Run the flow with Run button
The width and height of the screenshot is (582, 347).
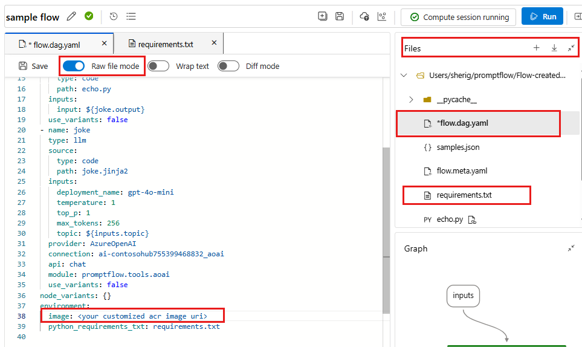pyautogui.click(x=542, y=16)
